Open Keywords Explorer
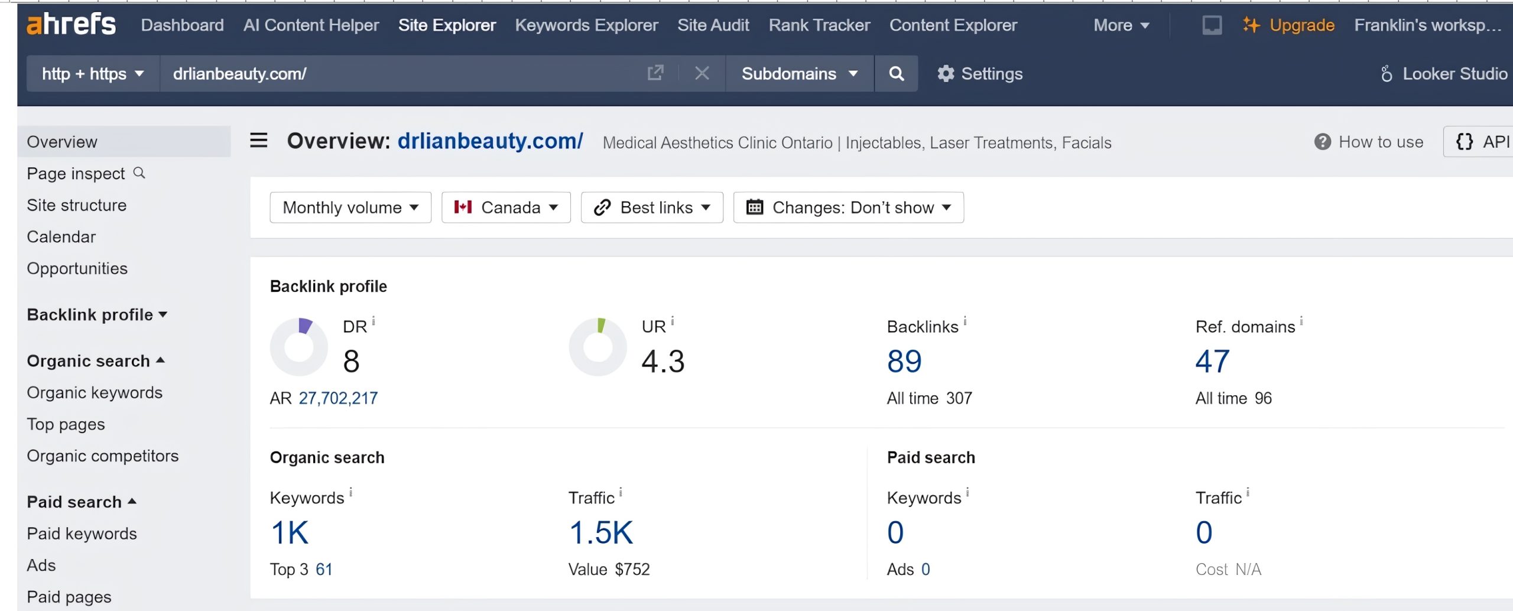Screen dimensions: 1513x611 coord(586,25)
